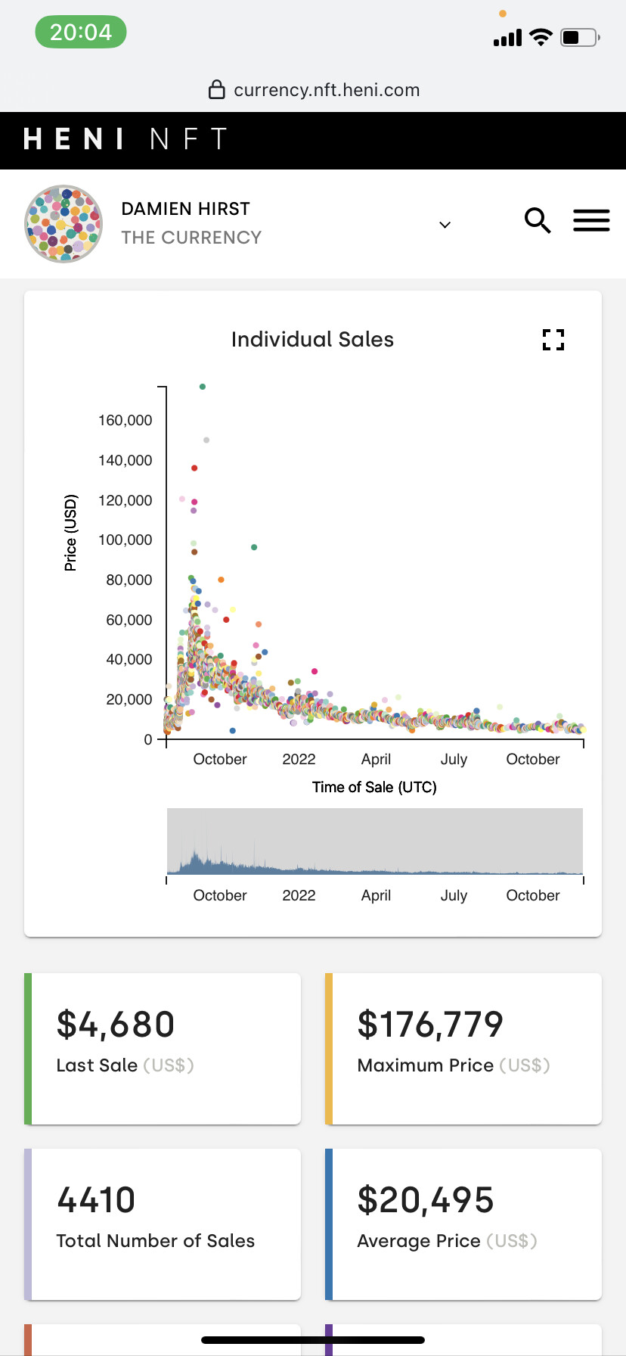Screen dimensions: 626x1356
Task: Click the highest green sale dot on chart
Action: (x=203, y=387)
